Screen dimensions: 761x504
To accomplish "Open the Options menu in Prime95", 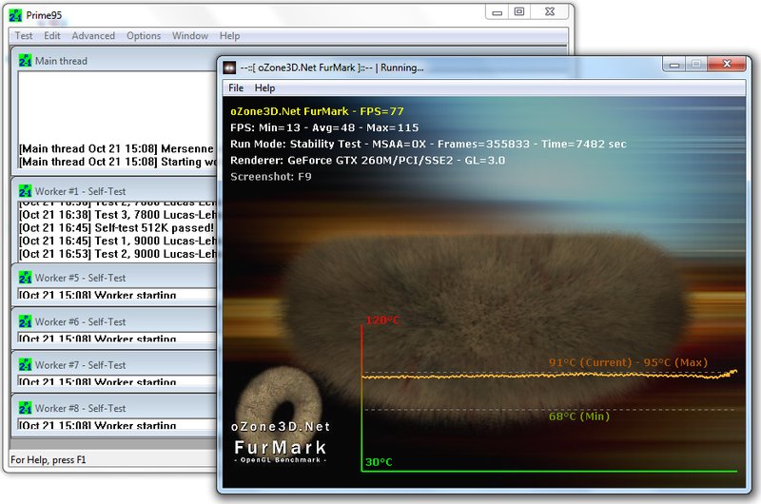I will pyautogui.click(x=144, y=36).
